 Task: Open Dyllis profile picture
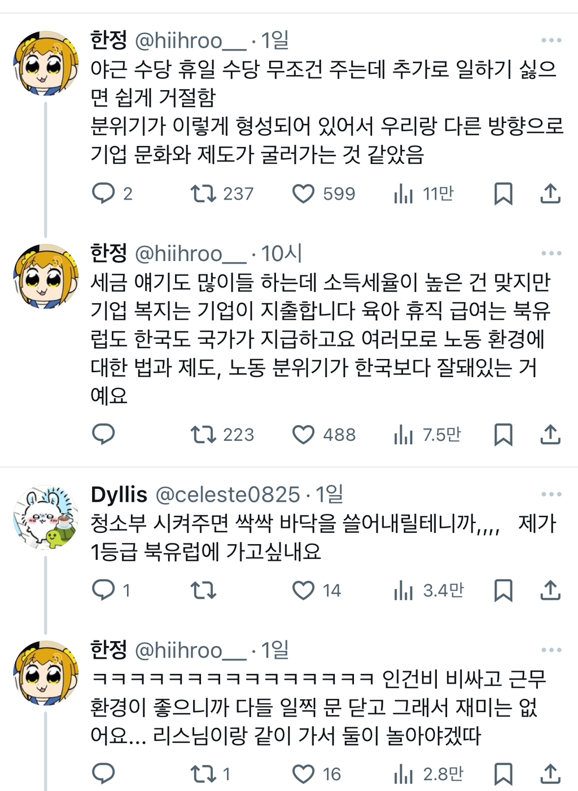click(x=46, y=518)
